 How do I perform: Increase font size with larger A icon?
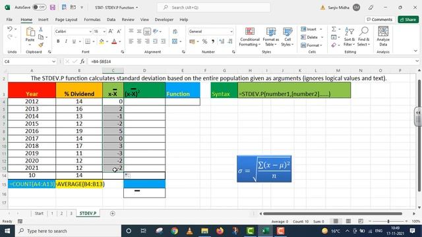[x=111, y=32]
